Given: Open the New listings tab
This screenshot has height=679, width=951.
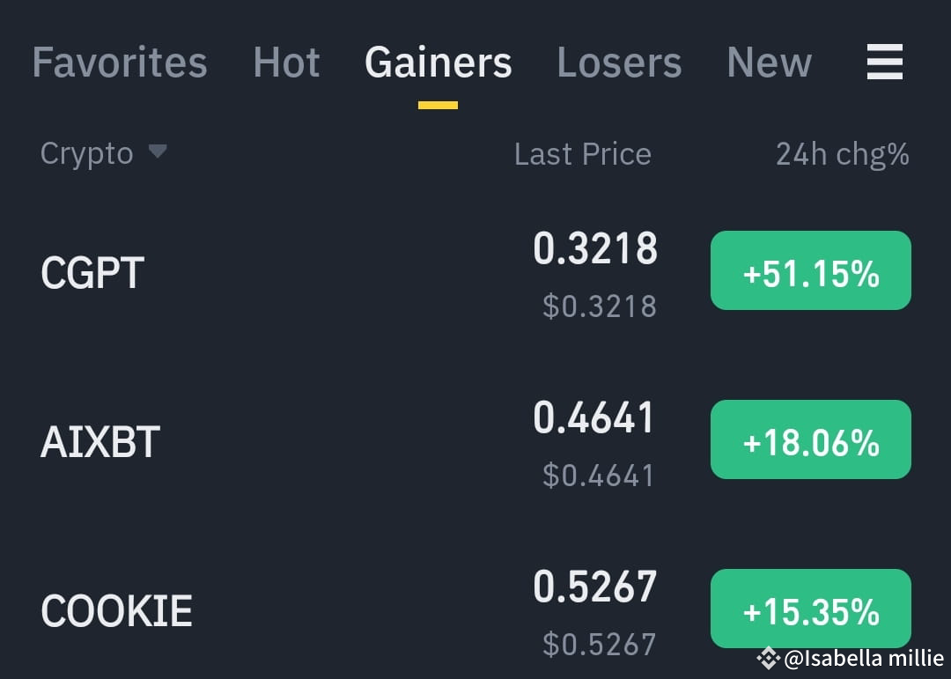Looking at the screenshot, I should (769, 62).
